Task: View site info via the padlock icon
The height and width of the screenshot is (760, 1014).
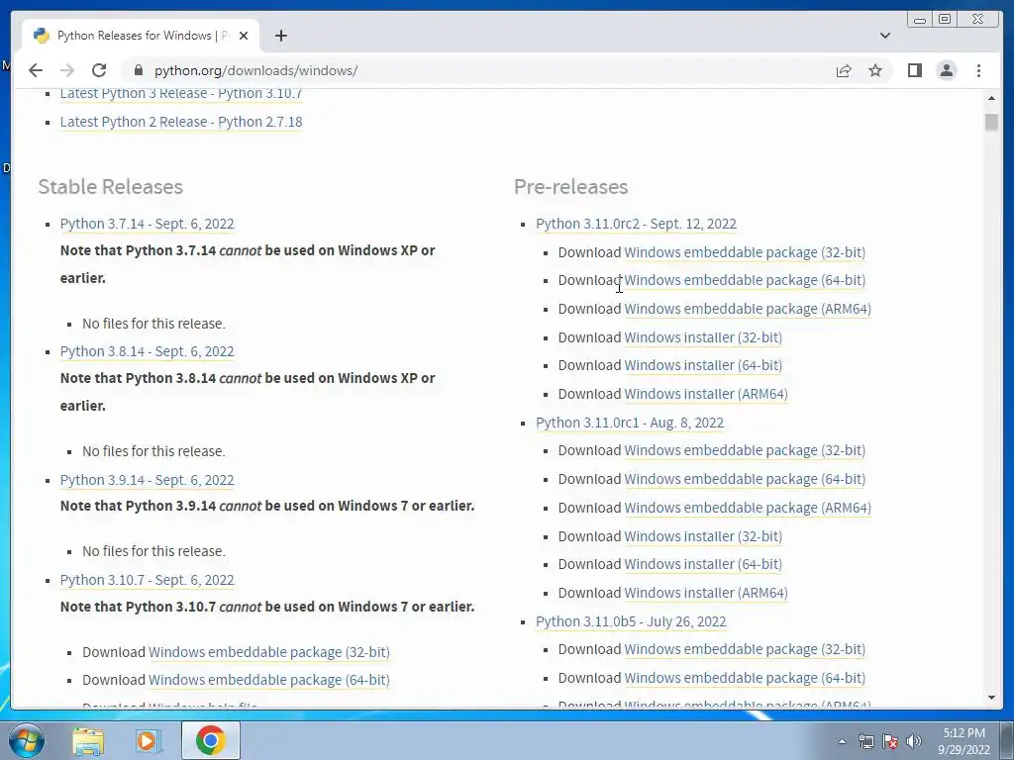Action: tap(139, 70)
